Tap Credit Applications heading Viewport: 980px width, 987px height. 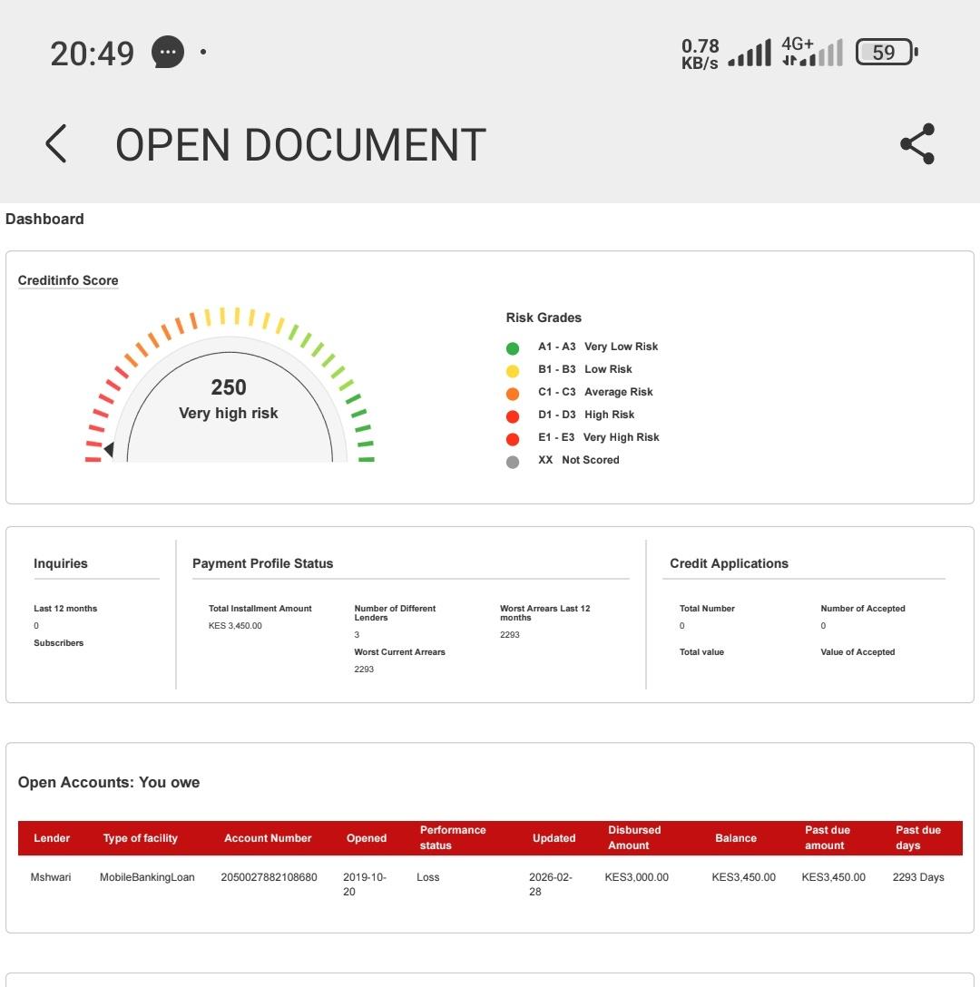pyautogui.click(x=729, y=563)
